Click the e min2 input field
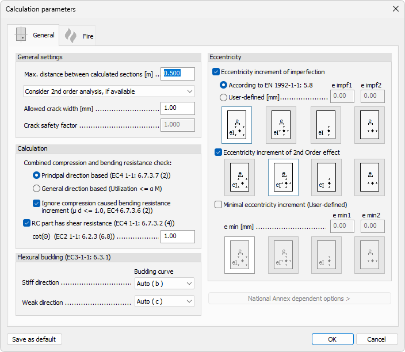405x352 pixels. (373, 226)
